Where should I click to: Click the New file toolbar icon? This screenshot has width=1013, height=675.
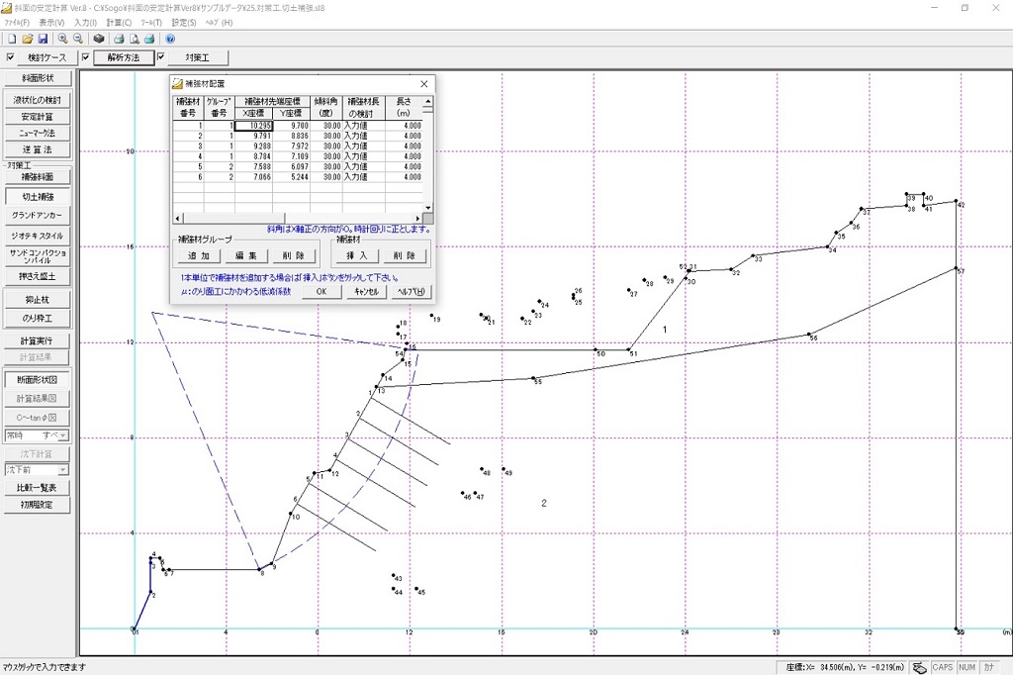11,39
